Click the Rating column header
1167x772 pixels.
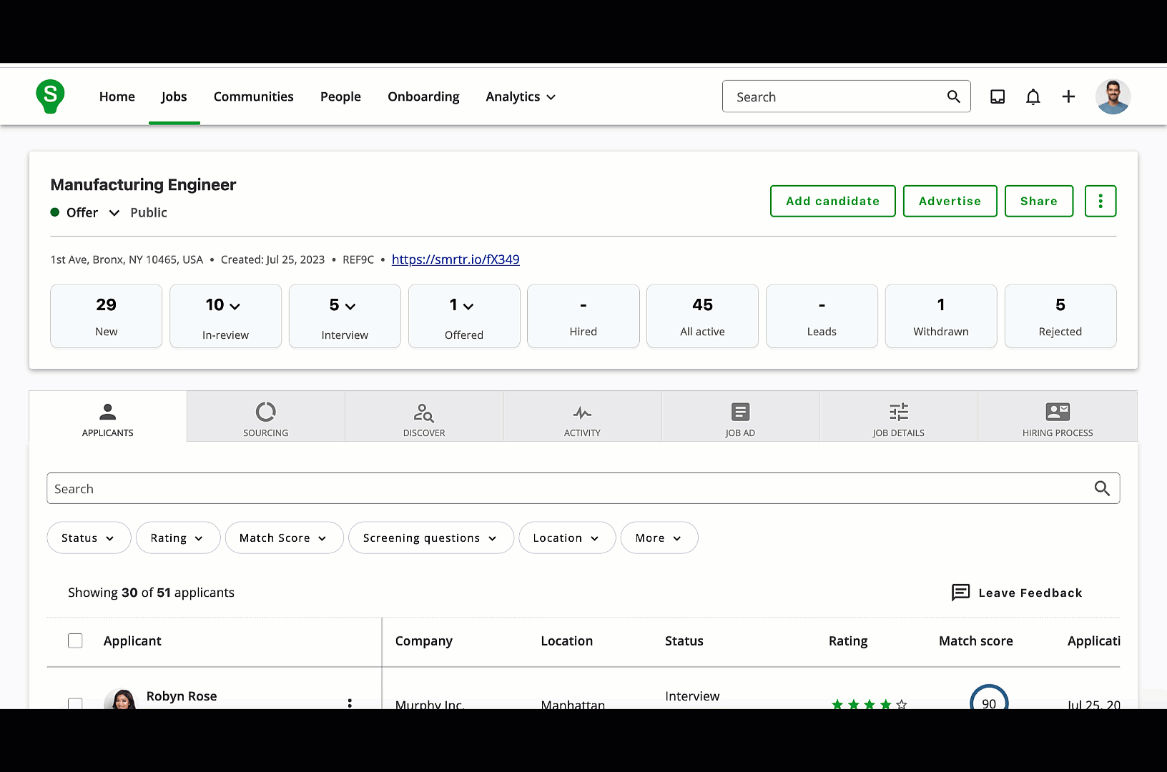click(x=848, y=640)
